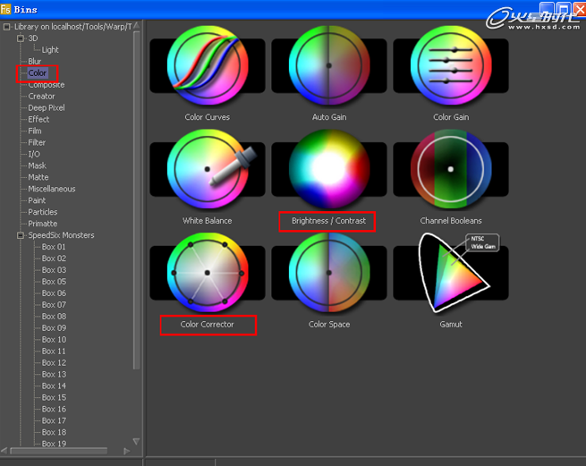
Task: Select Box 03 in the tree
Action: [x=54, y=270]
